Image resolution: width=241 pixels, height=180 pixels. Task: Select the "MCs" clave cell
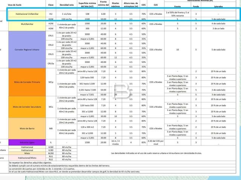(51, 107)
